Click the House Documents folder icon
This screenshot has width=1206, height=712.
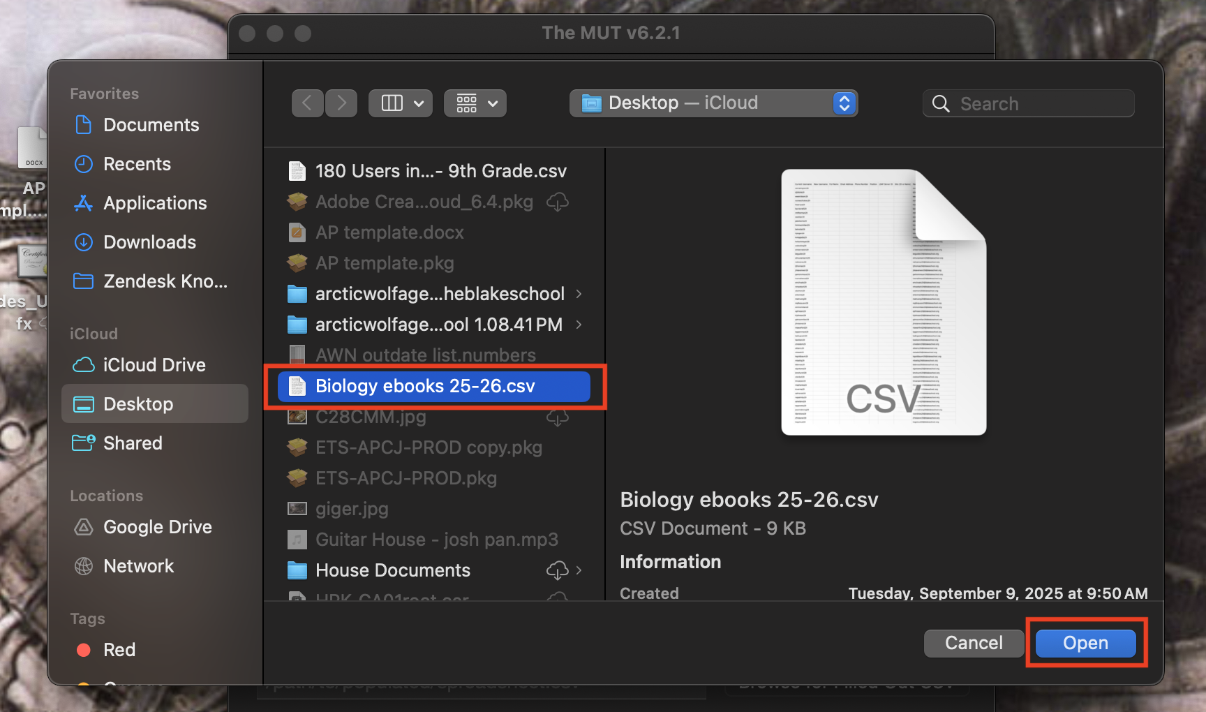297,570
